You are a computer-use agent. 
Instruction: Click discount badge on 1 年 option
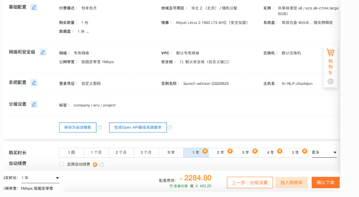click(205, 151)
